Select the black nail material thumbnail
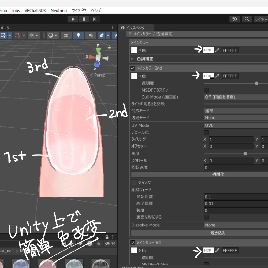 tap(100, 263)
